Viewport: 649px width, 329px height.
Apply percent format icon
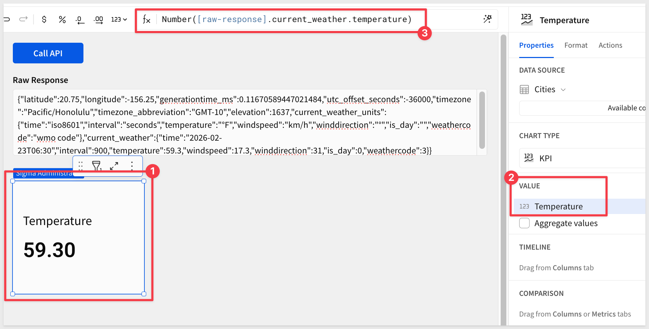[x=62, y=19]
